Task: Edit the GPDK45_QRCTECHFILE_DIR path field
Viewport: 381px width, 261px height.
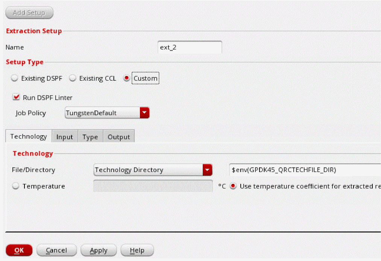Action: point(305,170)
